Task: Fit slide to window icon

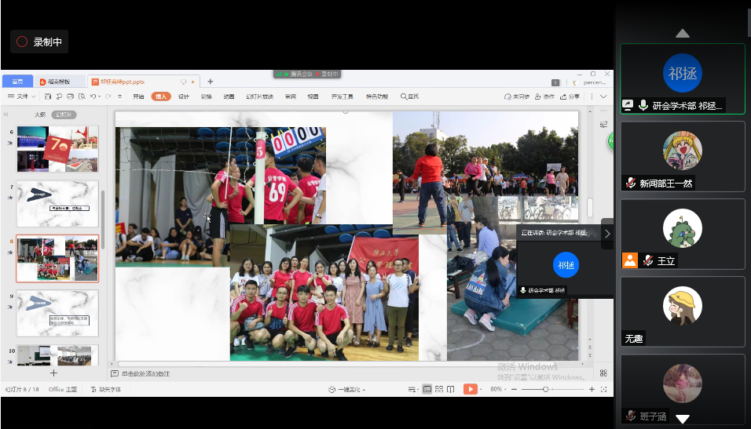Action: pos(603,389)
